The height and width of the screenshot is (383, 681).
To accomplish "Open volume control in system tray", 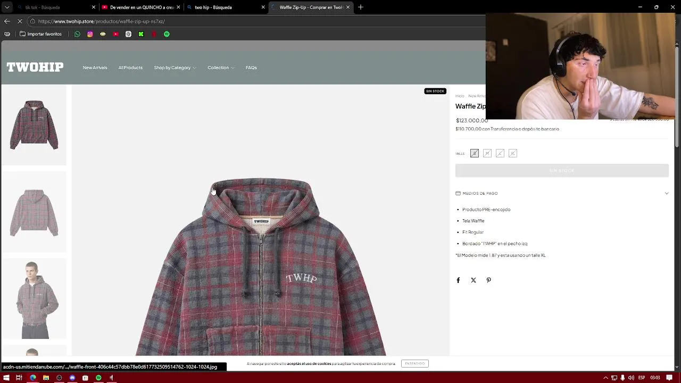I will (631, 378).
